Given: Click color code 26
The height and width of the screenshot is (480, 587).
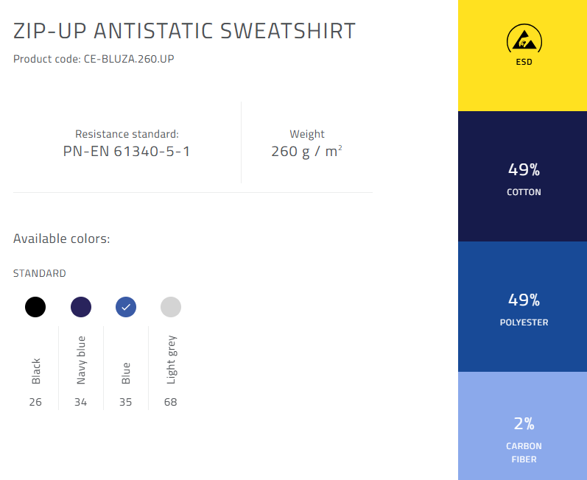Looking at the screenshot, I should pos(35,402).
